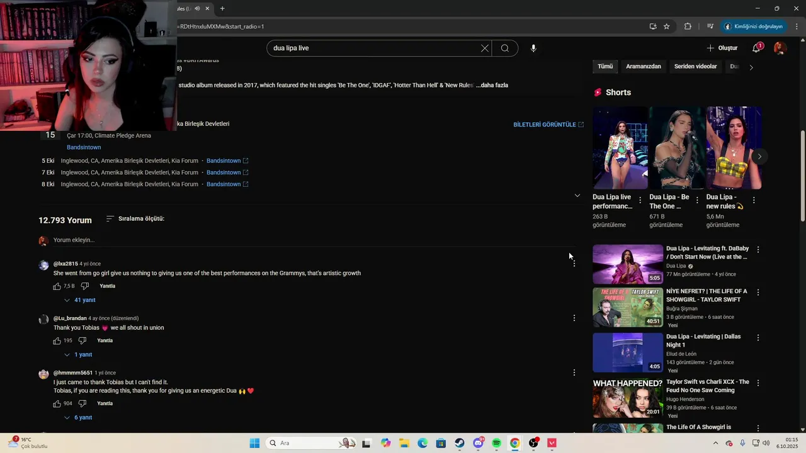Viewport: 806px width, 453px height.
Task: Start voice search with the microphone
Action: (x=533, y=48)
